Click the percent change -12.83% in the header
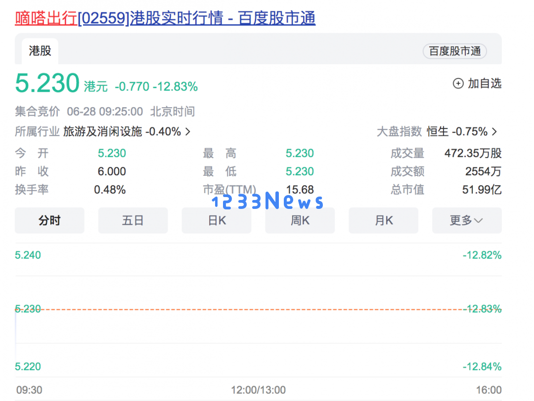Image resolution: width=534 pixels, height=401 pixels. coord(176,86)
